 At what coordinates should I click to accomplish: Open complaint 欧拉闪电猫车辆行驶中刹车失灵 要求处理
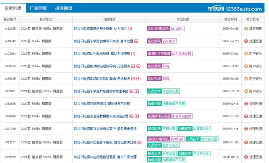(103, 41)
